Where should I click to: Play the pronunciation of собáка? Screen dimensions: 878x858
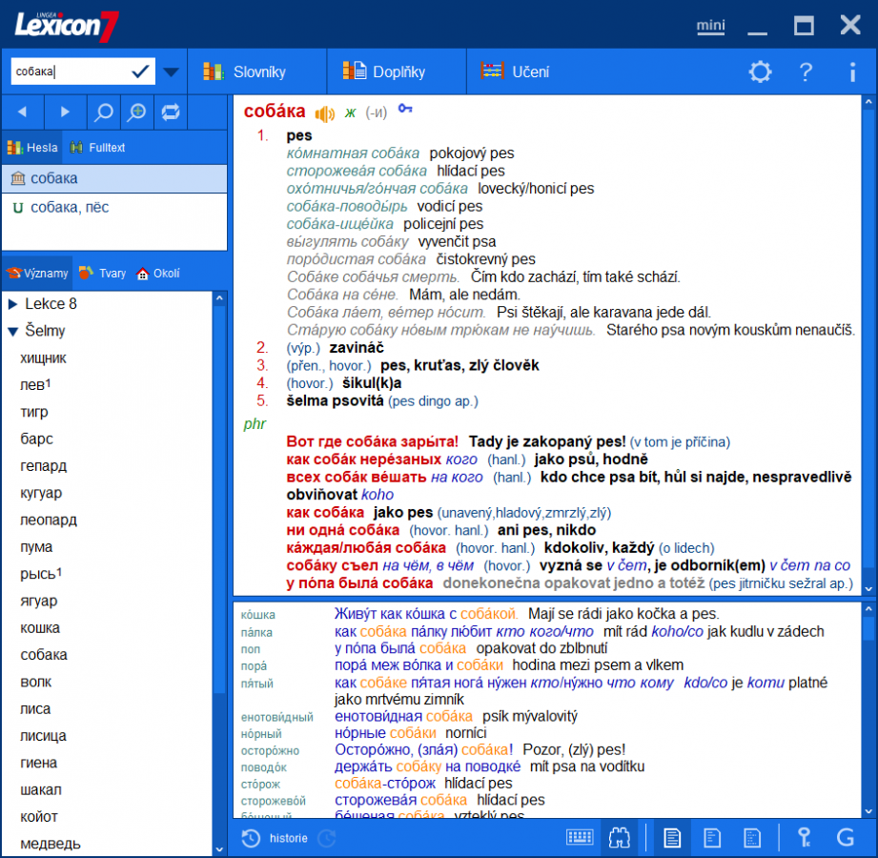coord(324,111)
